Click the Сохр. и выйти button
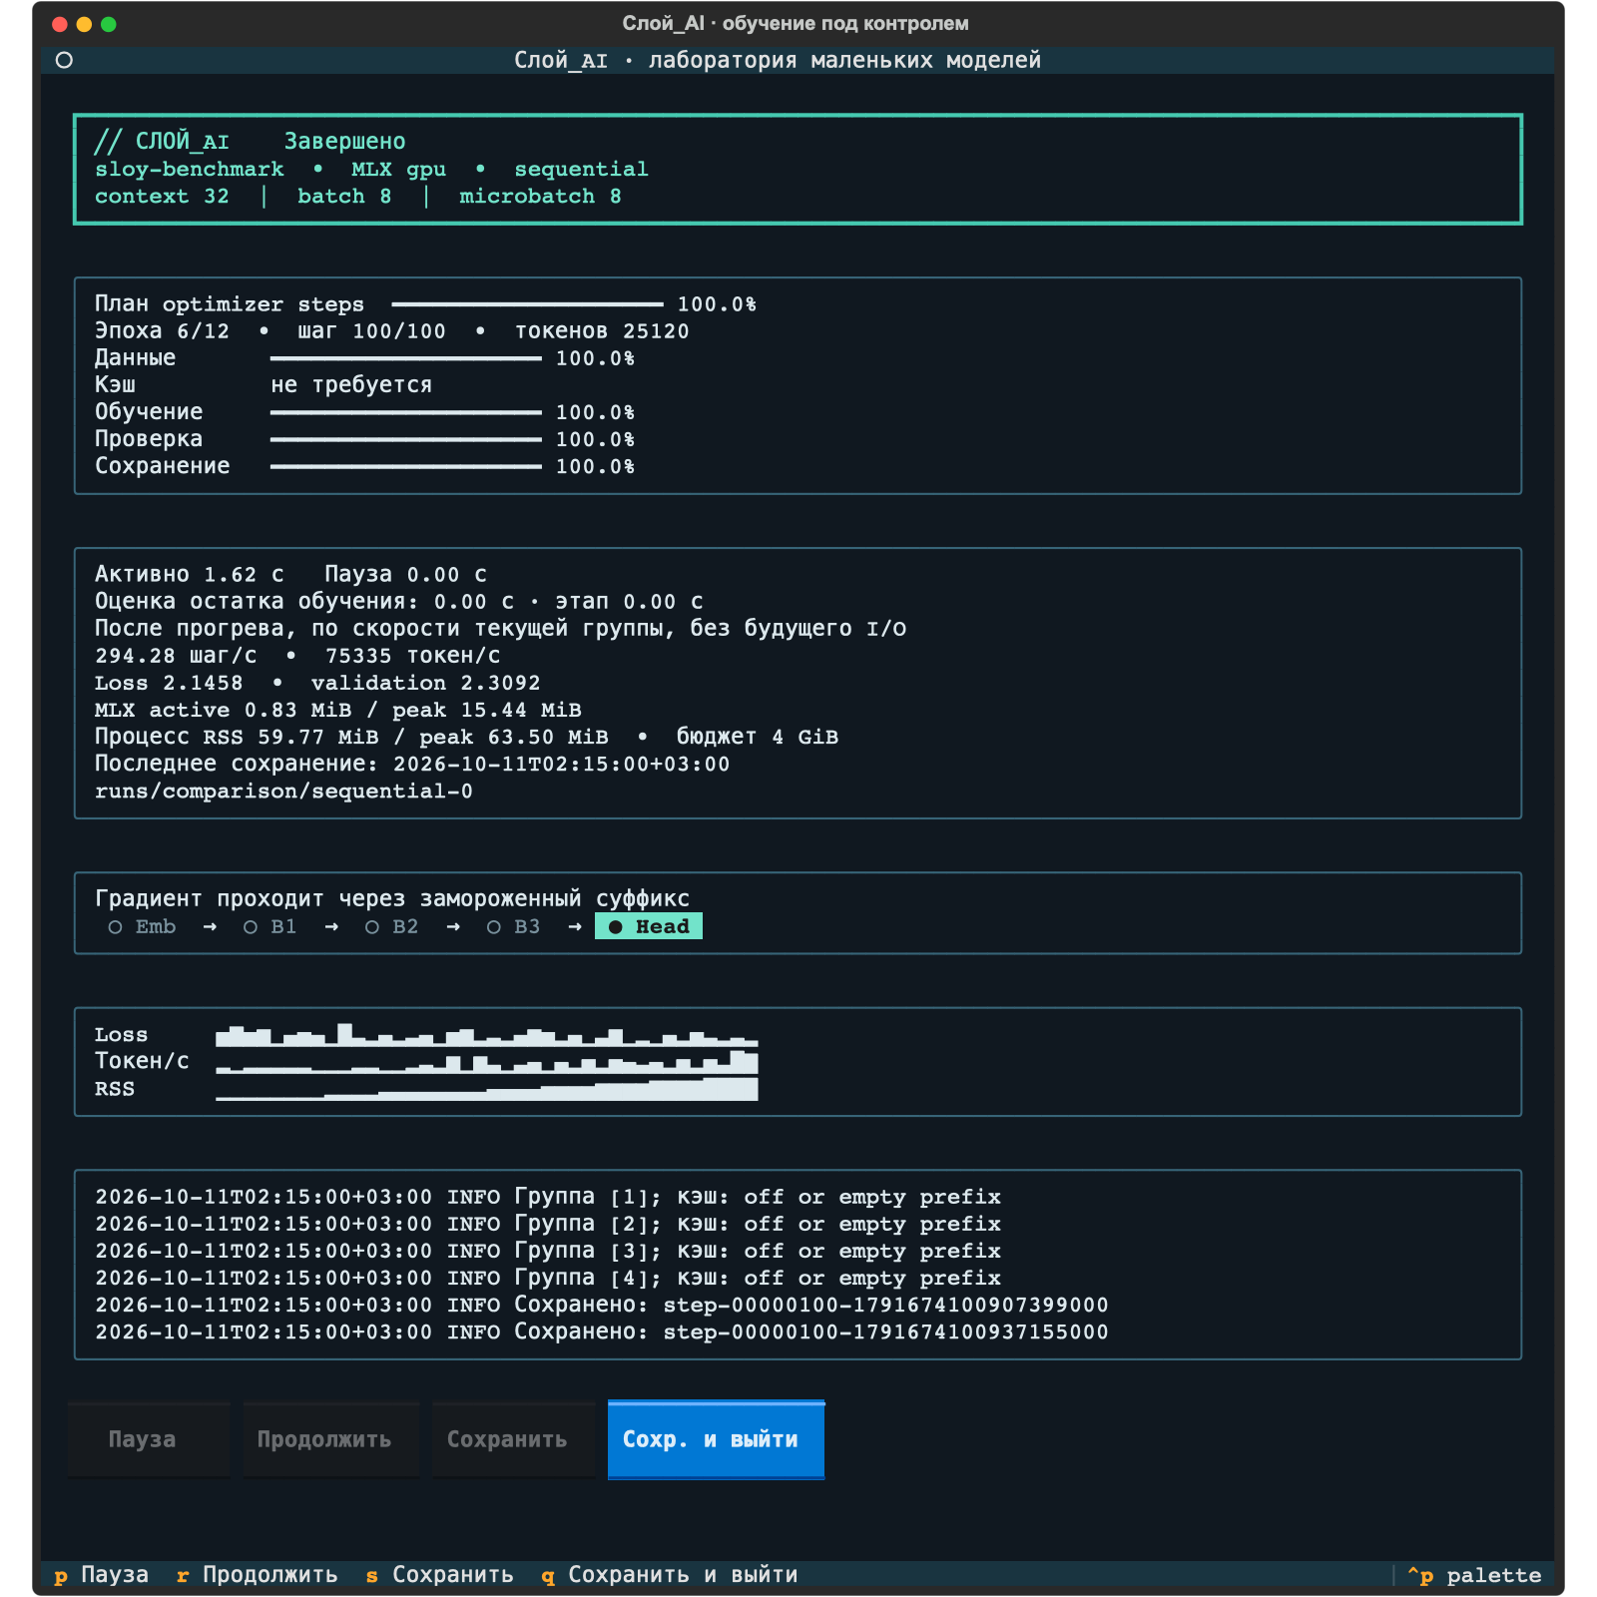This screenshot has height=1597, width=1597. (716, 1439)
